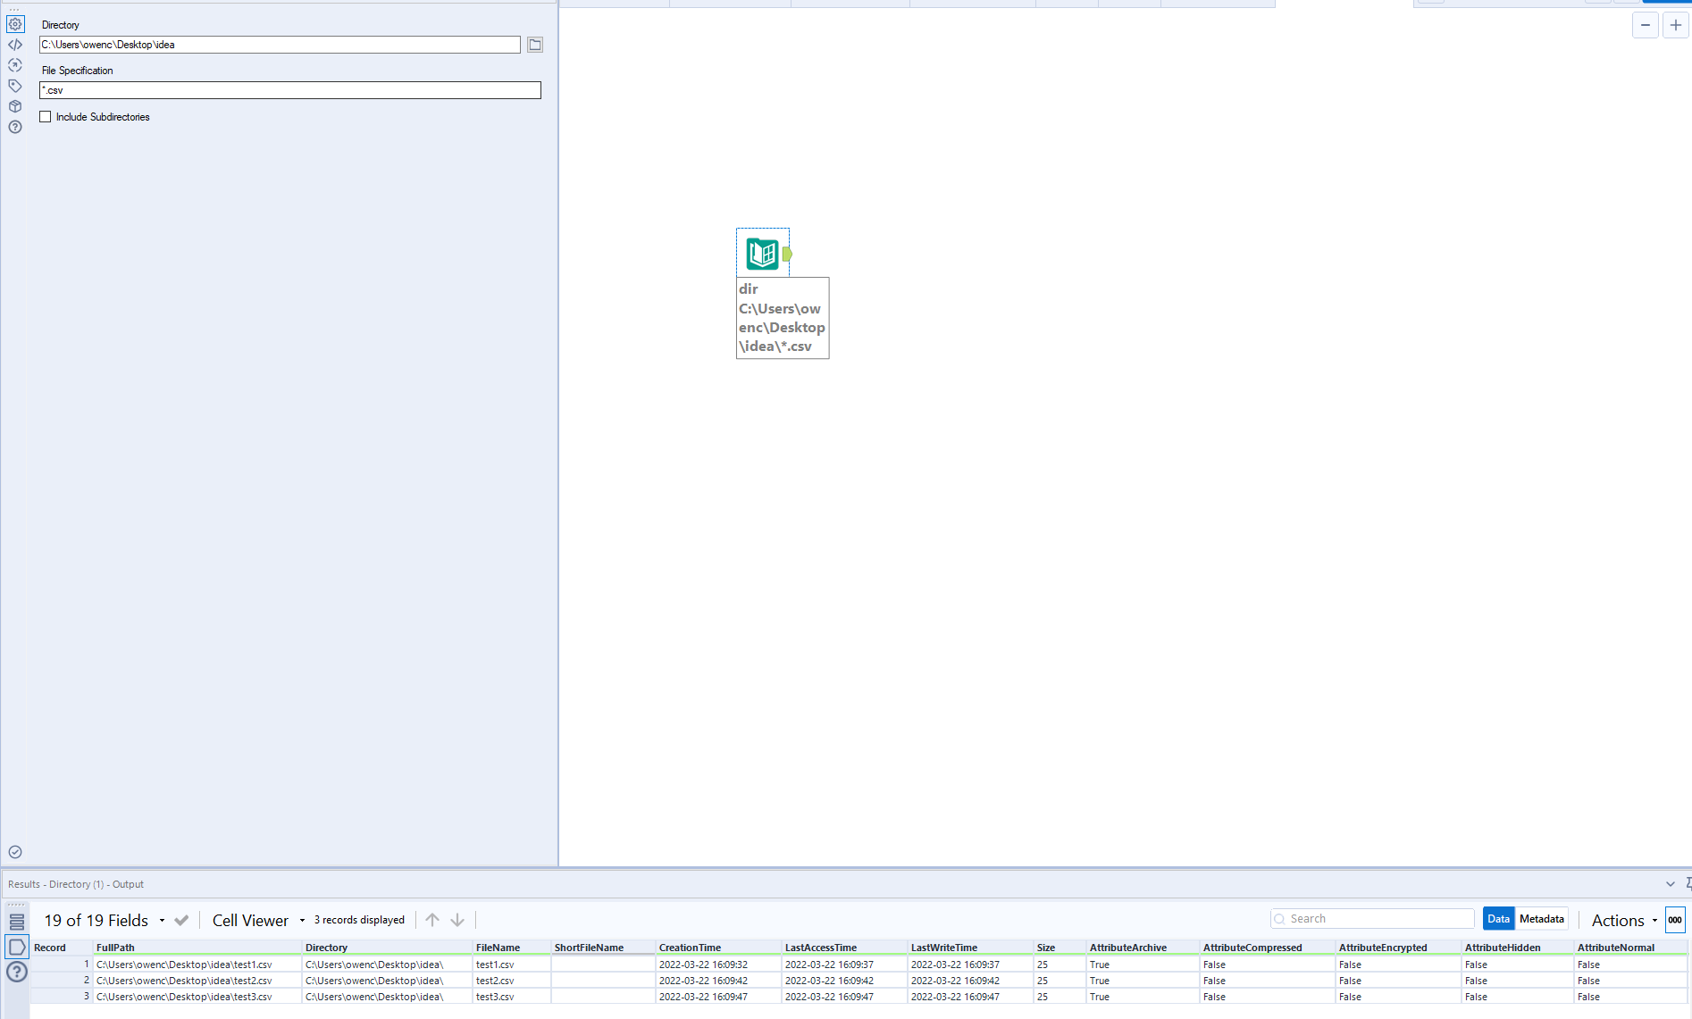This screenshot has width=1692, height=1019.
Task: Open help via the question mark icon
Action: coord(14,128)
